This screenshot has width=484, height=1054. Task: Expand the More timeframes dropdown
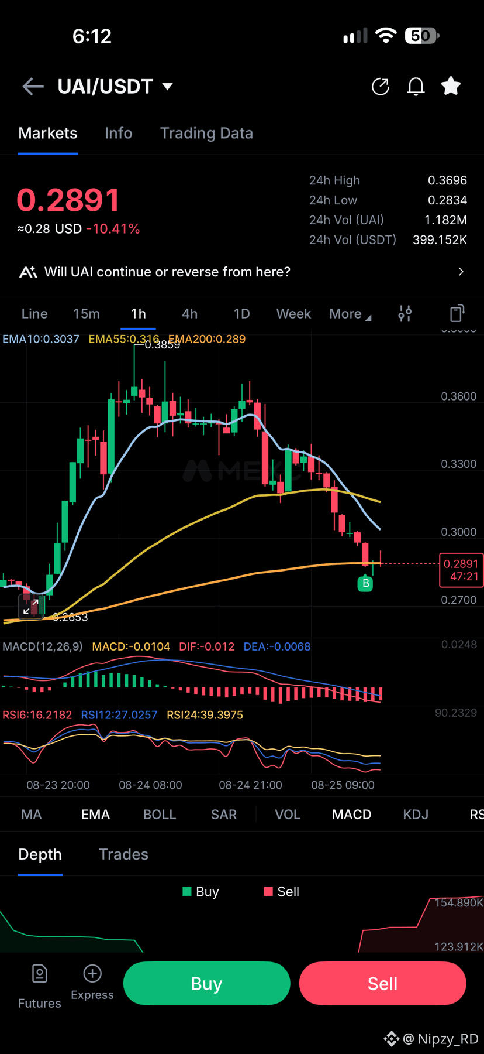click(x=350, y=314)
